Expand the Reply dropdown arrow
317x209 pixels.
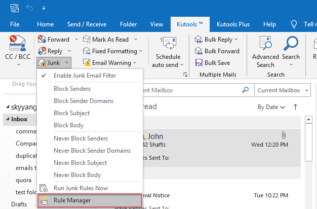click(69, 51)
